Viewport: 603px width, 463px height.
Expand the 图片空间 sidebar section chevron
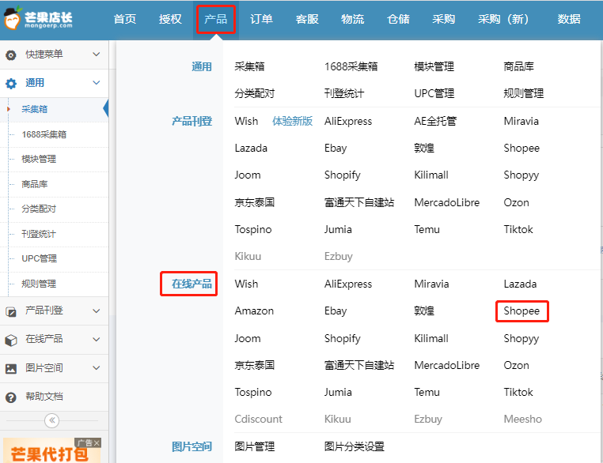point(97,367)
